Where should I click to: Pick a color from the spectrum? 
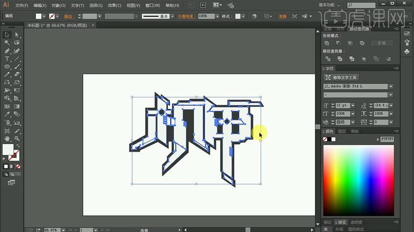[x=358, y=180]
